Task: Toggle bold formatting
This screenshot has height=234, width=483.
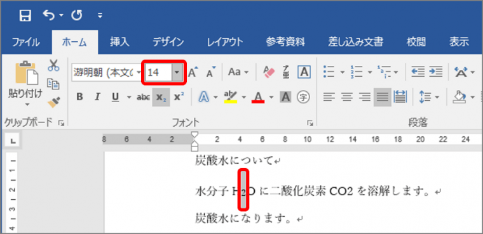Action: 79,97
